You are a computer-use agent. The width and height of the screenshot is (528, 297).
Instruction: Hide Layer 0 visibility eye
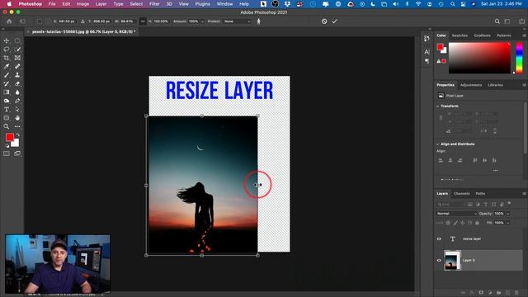pos(439,260)
